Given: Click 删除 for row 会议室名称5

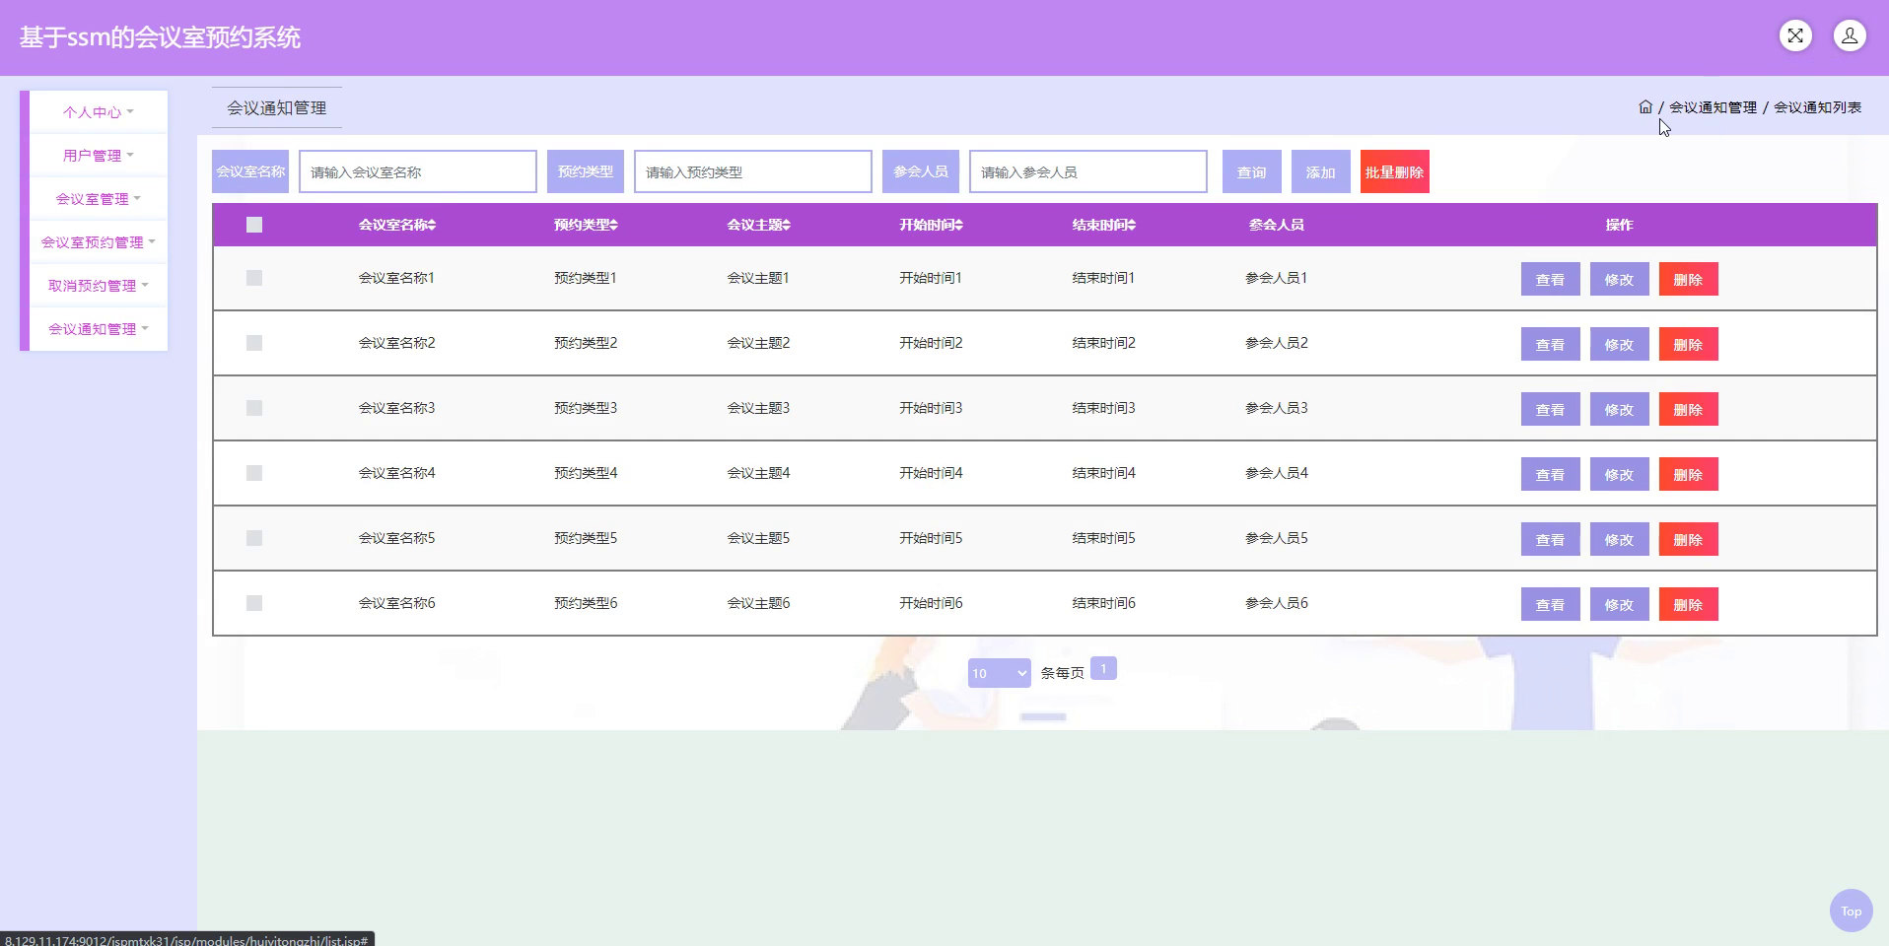Looking at the screenshot, I should click(1689, 539).
